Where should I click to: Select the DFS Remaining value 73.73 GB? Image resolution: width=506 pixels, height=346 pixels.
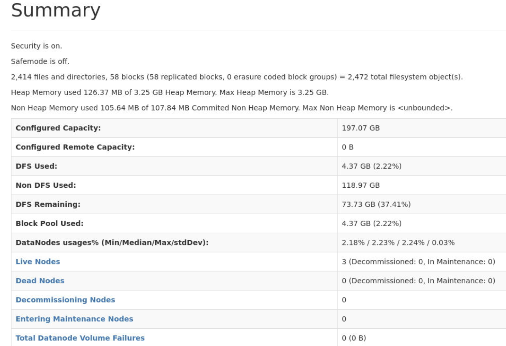[376, 204]
